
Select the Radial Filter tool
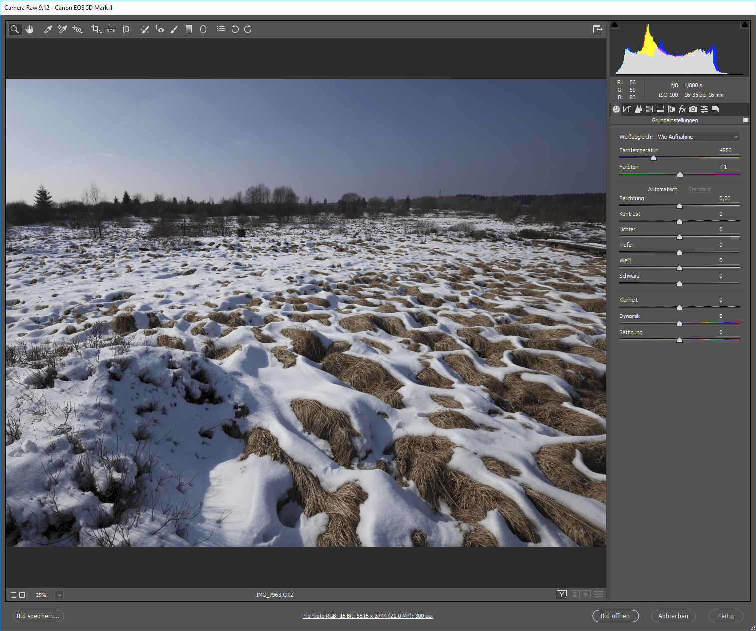203,29
